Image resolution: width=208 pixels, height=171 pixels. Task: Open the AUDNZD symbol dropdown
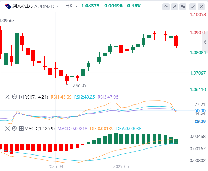pyautogui.click(x=57, y=6)
